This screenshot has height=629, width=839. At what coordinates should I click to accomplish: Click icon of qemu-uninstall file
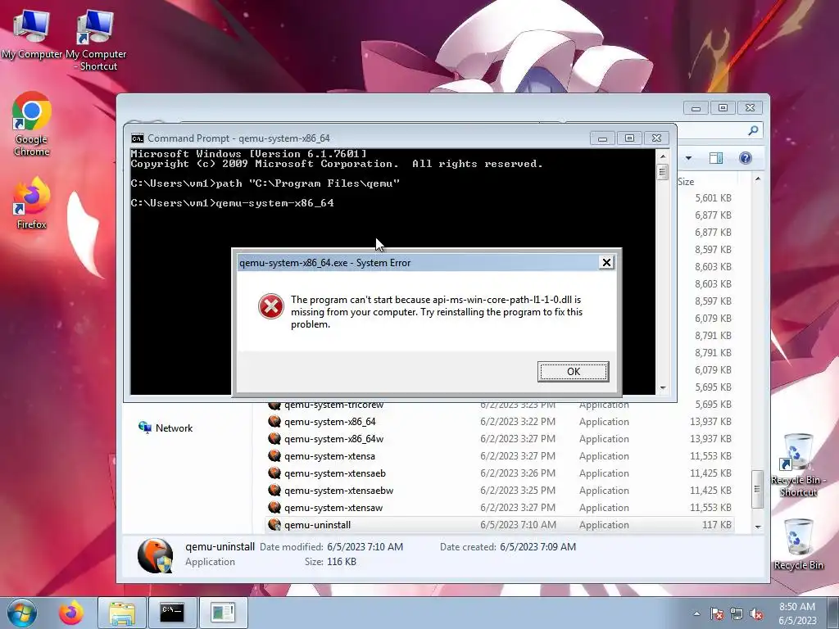pyautogui.click(x=274, y=525)
